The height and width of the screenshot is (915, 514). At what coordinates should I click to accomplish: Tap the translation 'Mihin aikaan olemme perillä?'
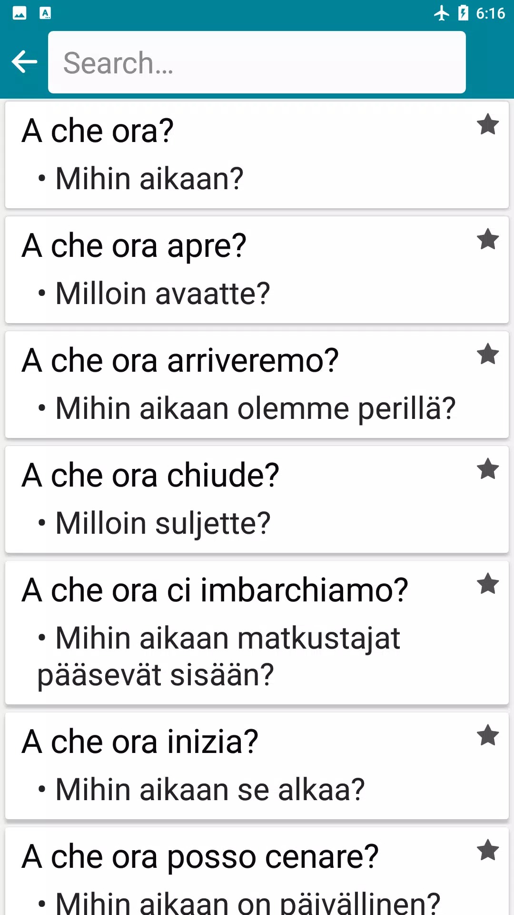[256, 408]
